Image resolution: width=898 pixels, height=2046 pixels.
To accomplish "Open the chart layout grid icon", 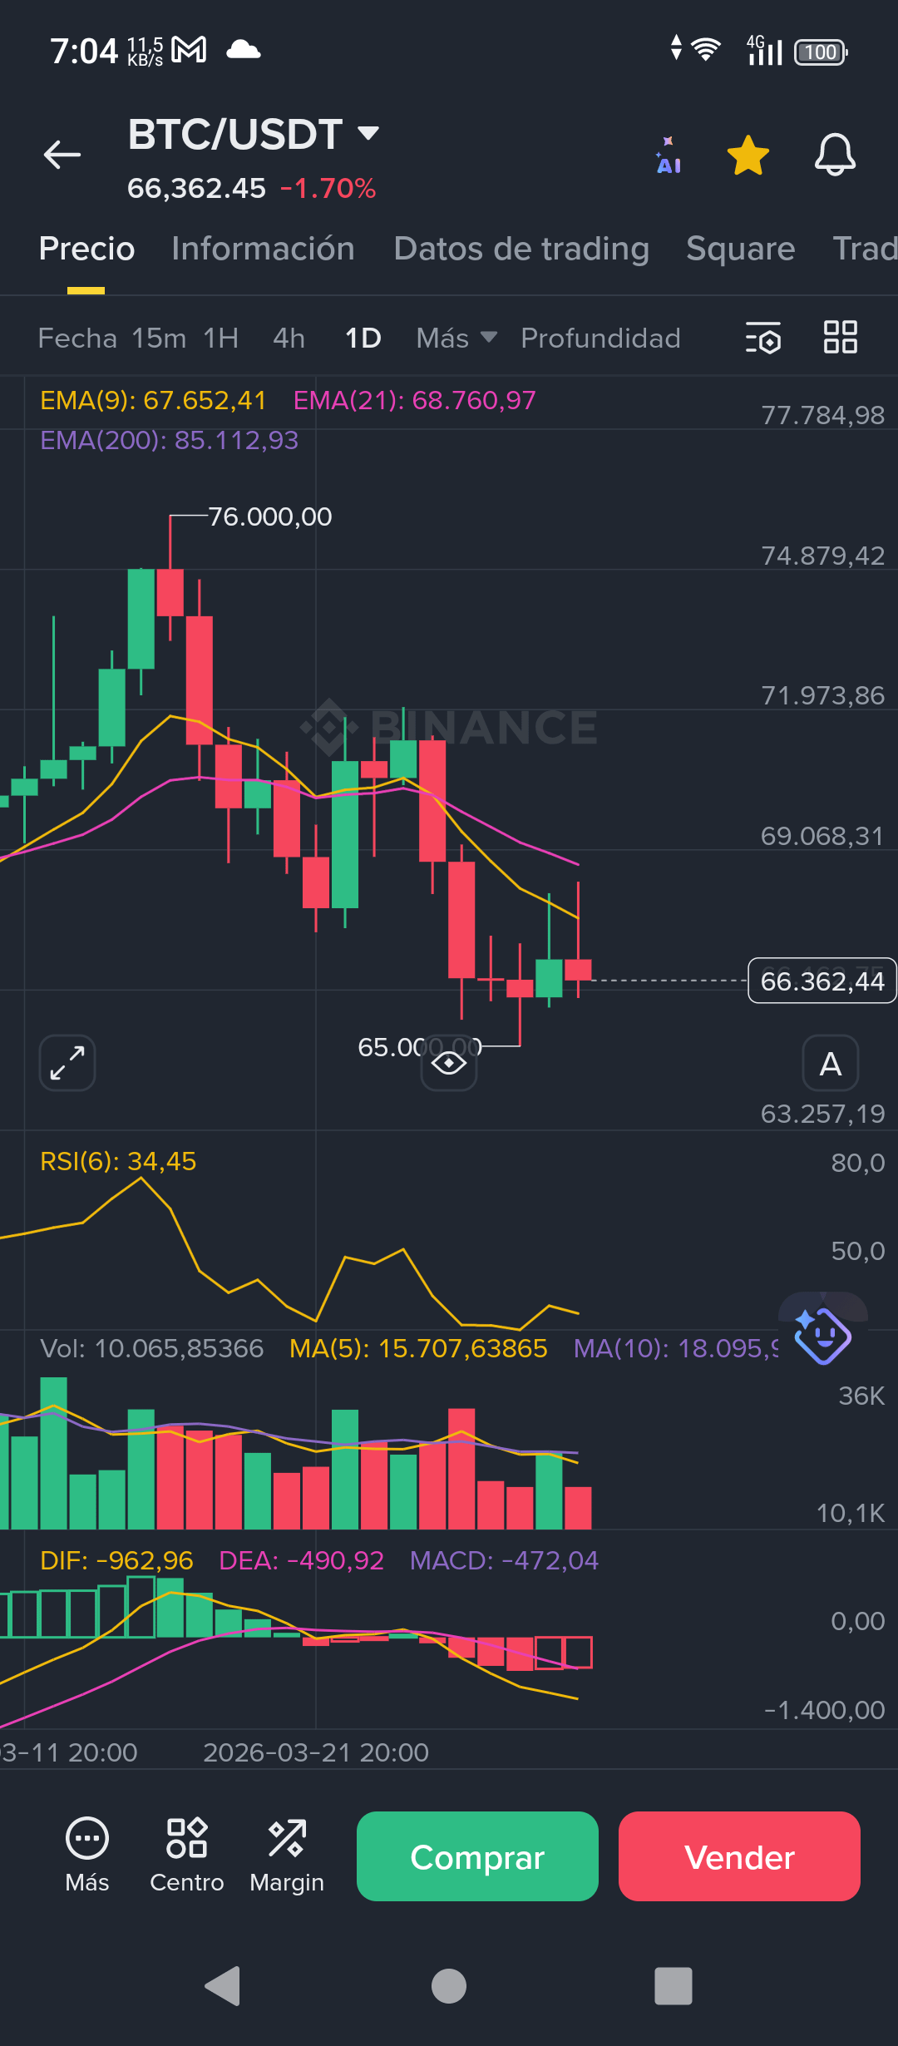I will (x=841, y=338).
